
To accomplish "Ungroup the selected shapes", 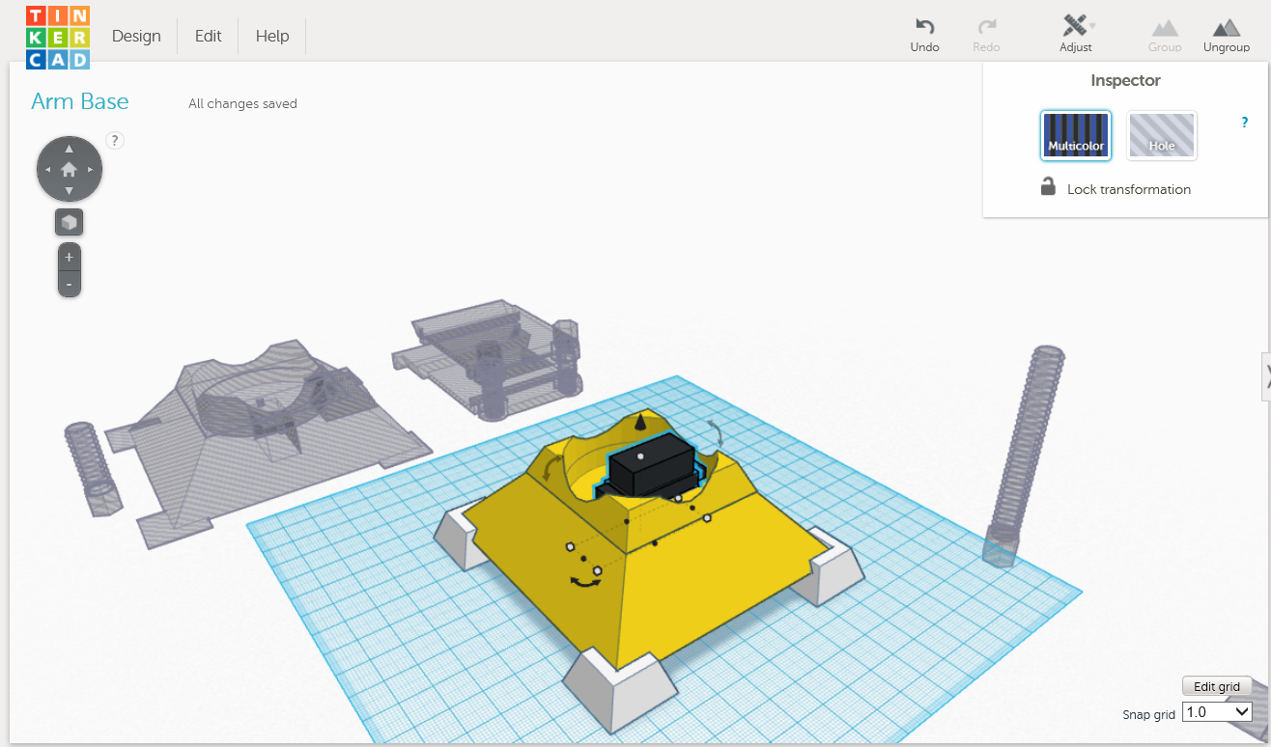I will coord(1227,35).
